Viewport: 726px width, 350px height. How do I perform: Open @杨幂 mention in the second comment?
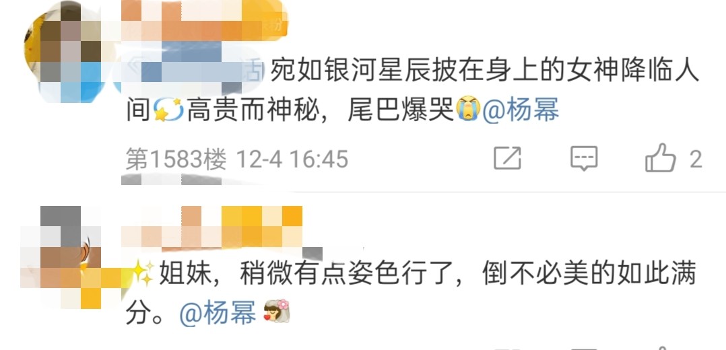pyautogui.click(x=218, y=312)
